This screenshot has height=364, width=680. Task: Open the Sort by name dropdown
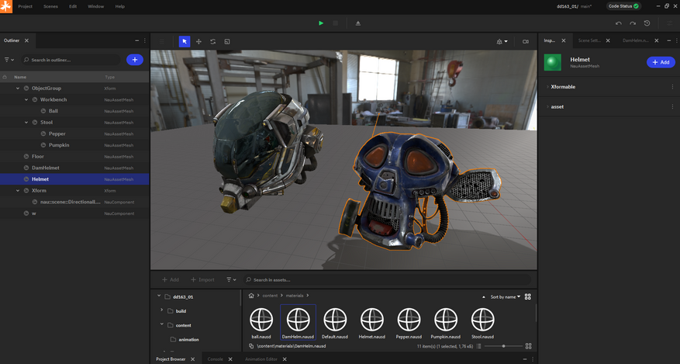coord(506,296)
